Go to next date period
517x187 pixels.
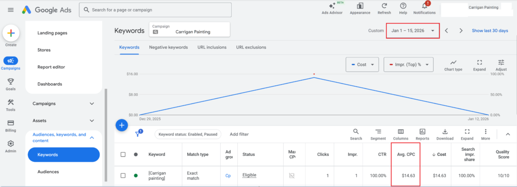[x=461, y=31]
